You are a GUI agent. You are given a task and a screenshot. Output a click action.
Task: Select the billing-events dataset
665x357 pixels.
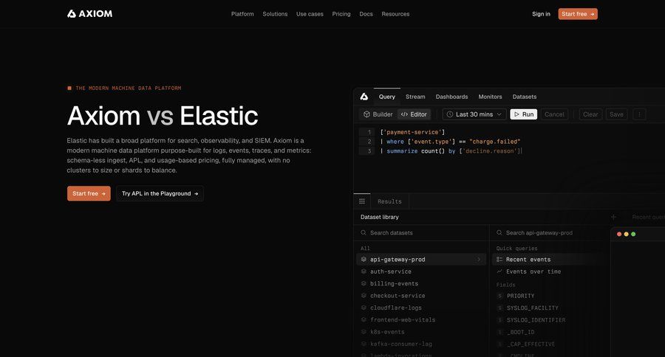(421, 284)
